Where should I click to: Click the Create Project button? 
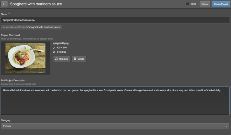(221, 4)
